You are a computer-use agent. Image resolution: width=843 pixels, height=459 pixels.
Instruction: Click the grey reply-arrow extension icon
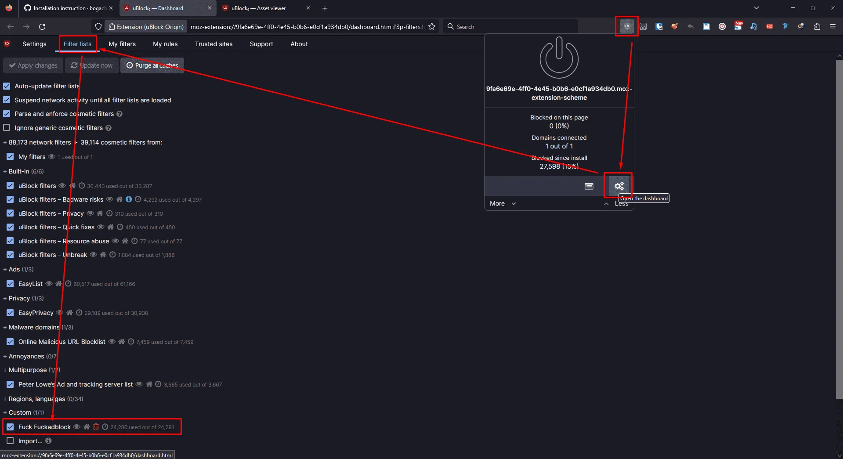(x=691, y=26)
